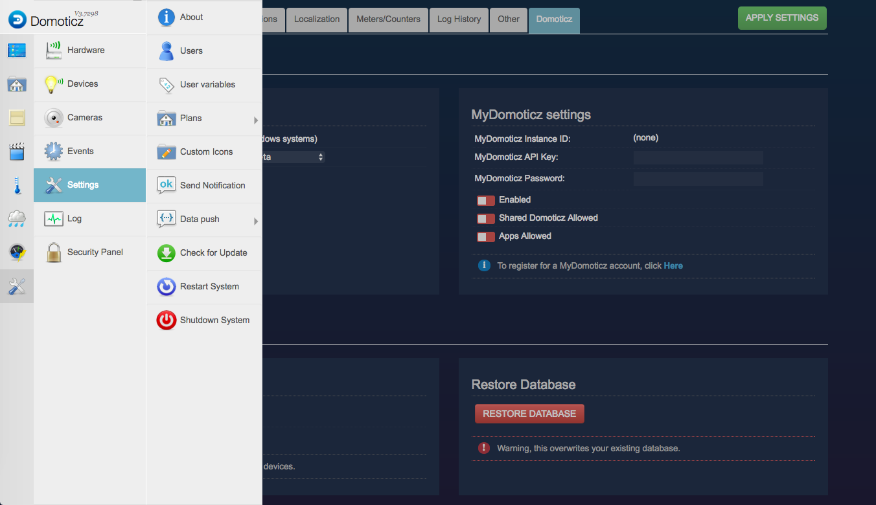Toggle Shared Domoticz Allowed switch

486,218
